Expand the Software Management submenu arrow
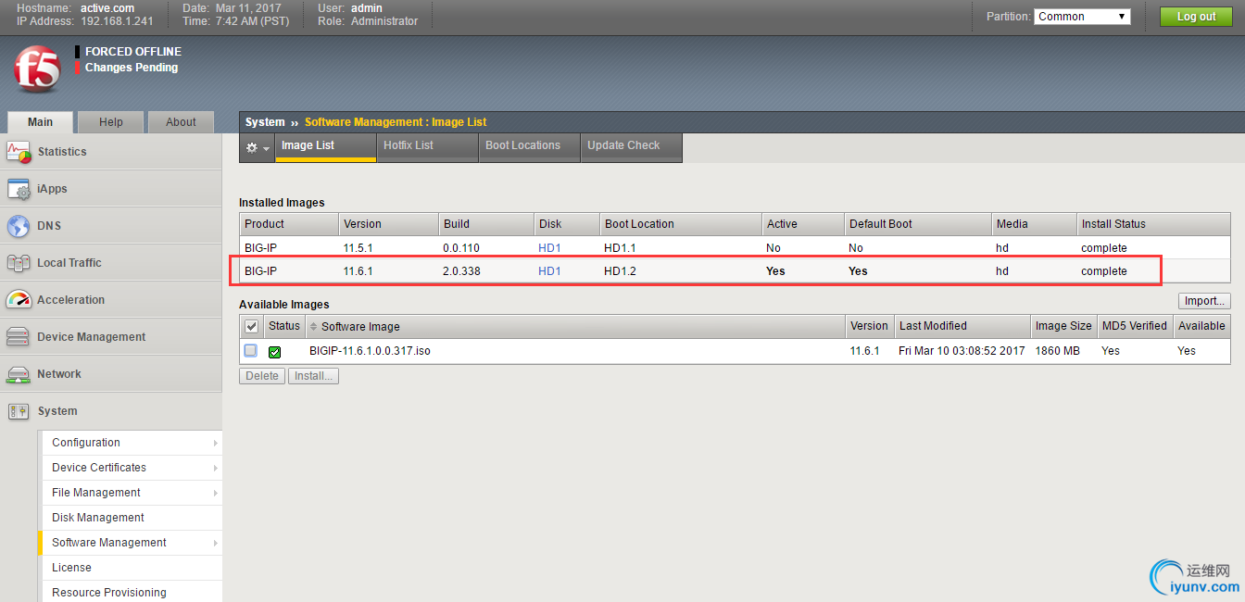 click(216, 543)
